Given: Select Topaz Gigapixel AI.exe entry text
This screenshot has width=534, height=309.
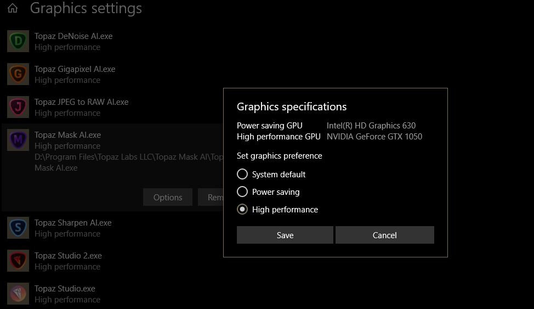Looking at the screenshot, I should (x=75, y=69).
